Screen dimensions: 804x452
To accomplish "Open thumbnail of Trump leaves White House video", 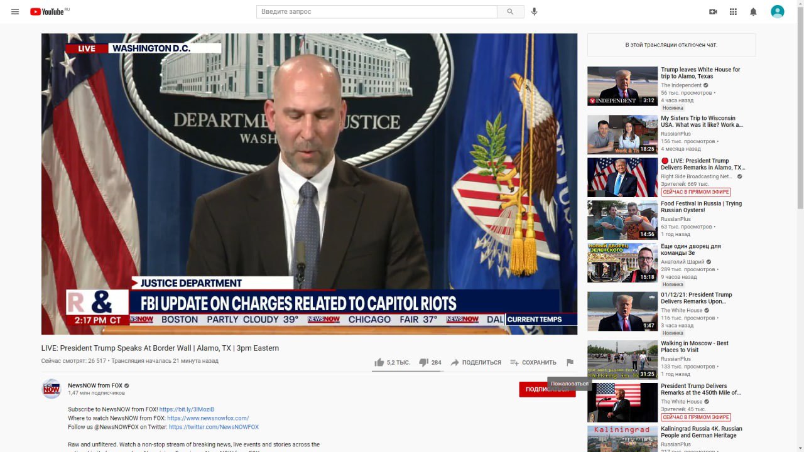I will point(622,86).
